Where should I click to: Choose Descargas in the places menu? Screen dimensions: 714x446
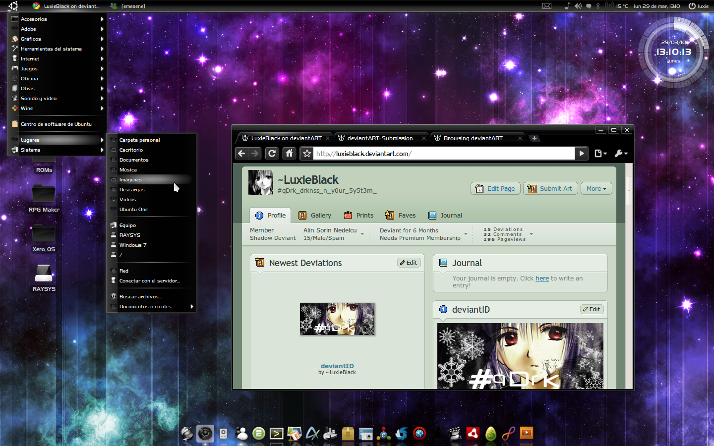(152, 189)
